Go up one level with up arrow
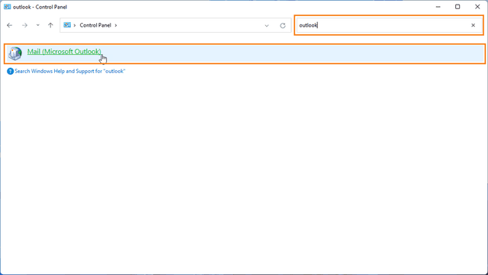Screen dimensions: 488x275 (50, 25)
